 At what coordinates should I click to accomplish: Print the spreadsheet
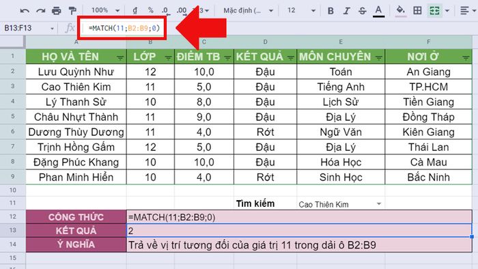pos(57,11)
